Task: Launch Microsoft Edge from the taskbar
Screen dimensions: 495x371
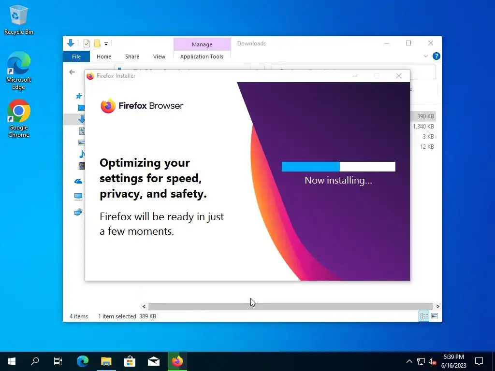Action: point(83,361)
